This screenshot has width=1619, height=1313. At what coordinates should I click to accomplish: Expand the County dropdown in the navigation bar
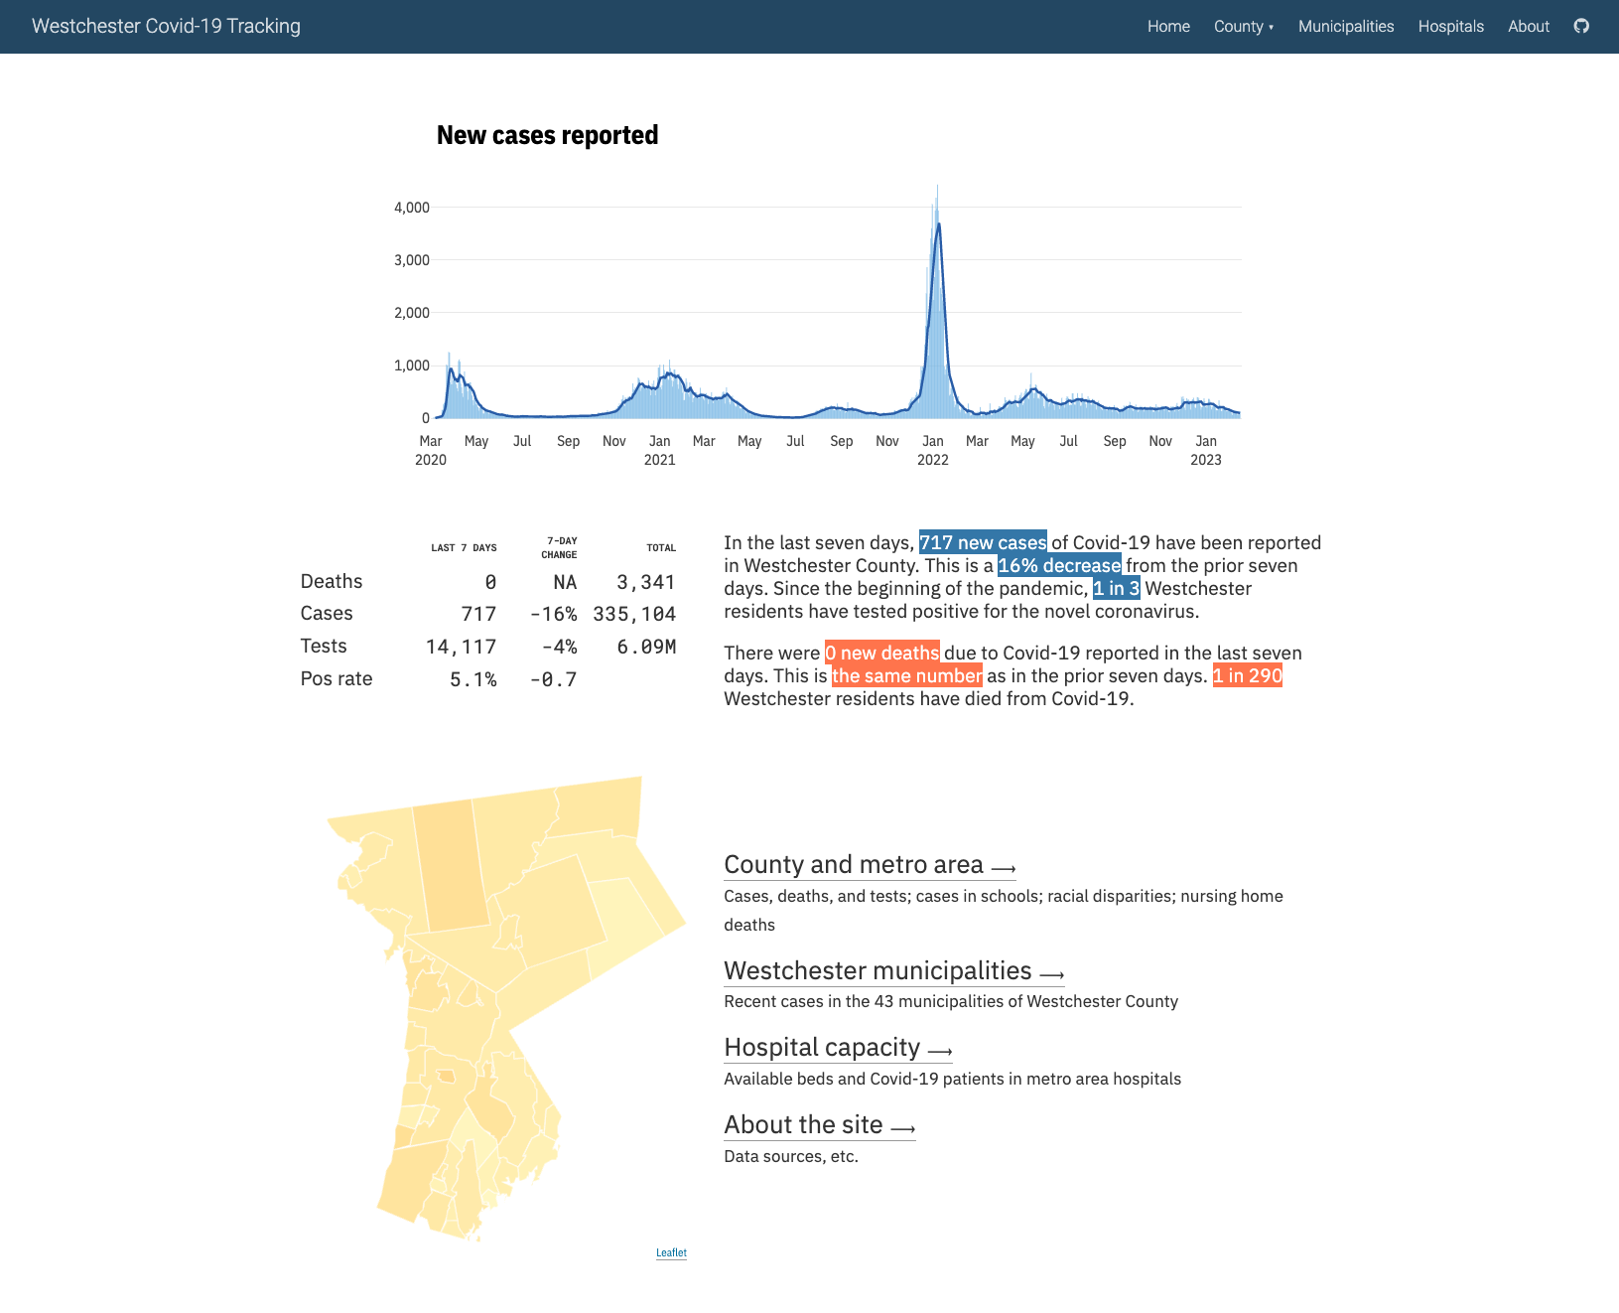(1243, 26)
